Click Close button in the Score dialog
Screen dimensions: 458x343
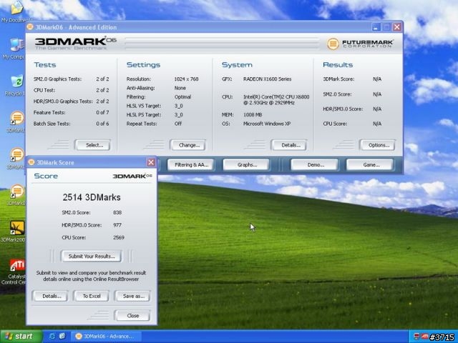(x=132, y=316)
